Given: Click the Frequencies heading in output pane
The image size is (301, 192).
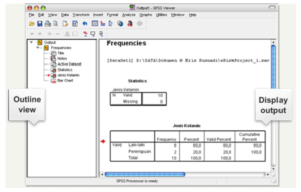Looking at the screenshot, I should (126, 43).
